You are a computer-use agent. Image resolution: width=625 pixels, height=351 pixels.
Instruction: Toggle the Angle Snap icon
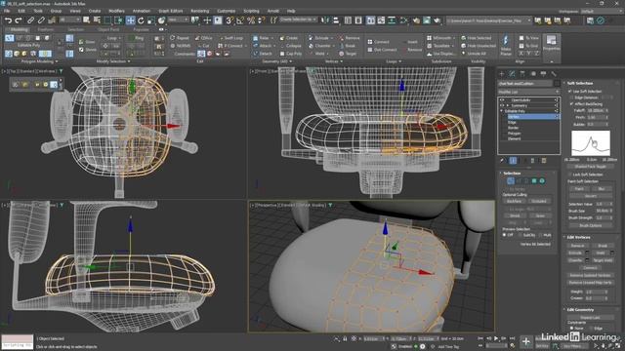[240, 20]
